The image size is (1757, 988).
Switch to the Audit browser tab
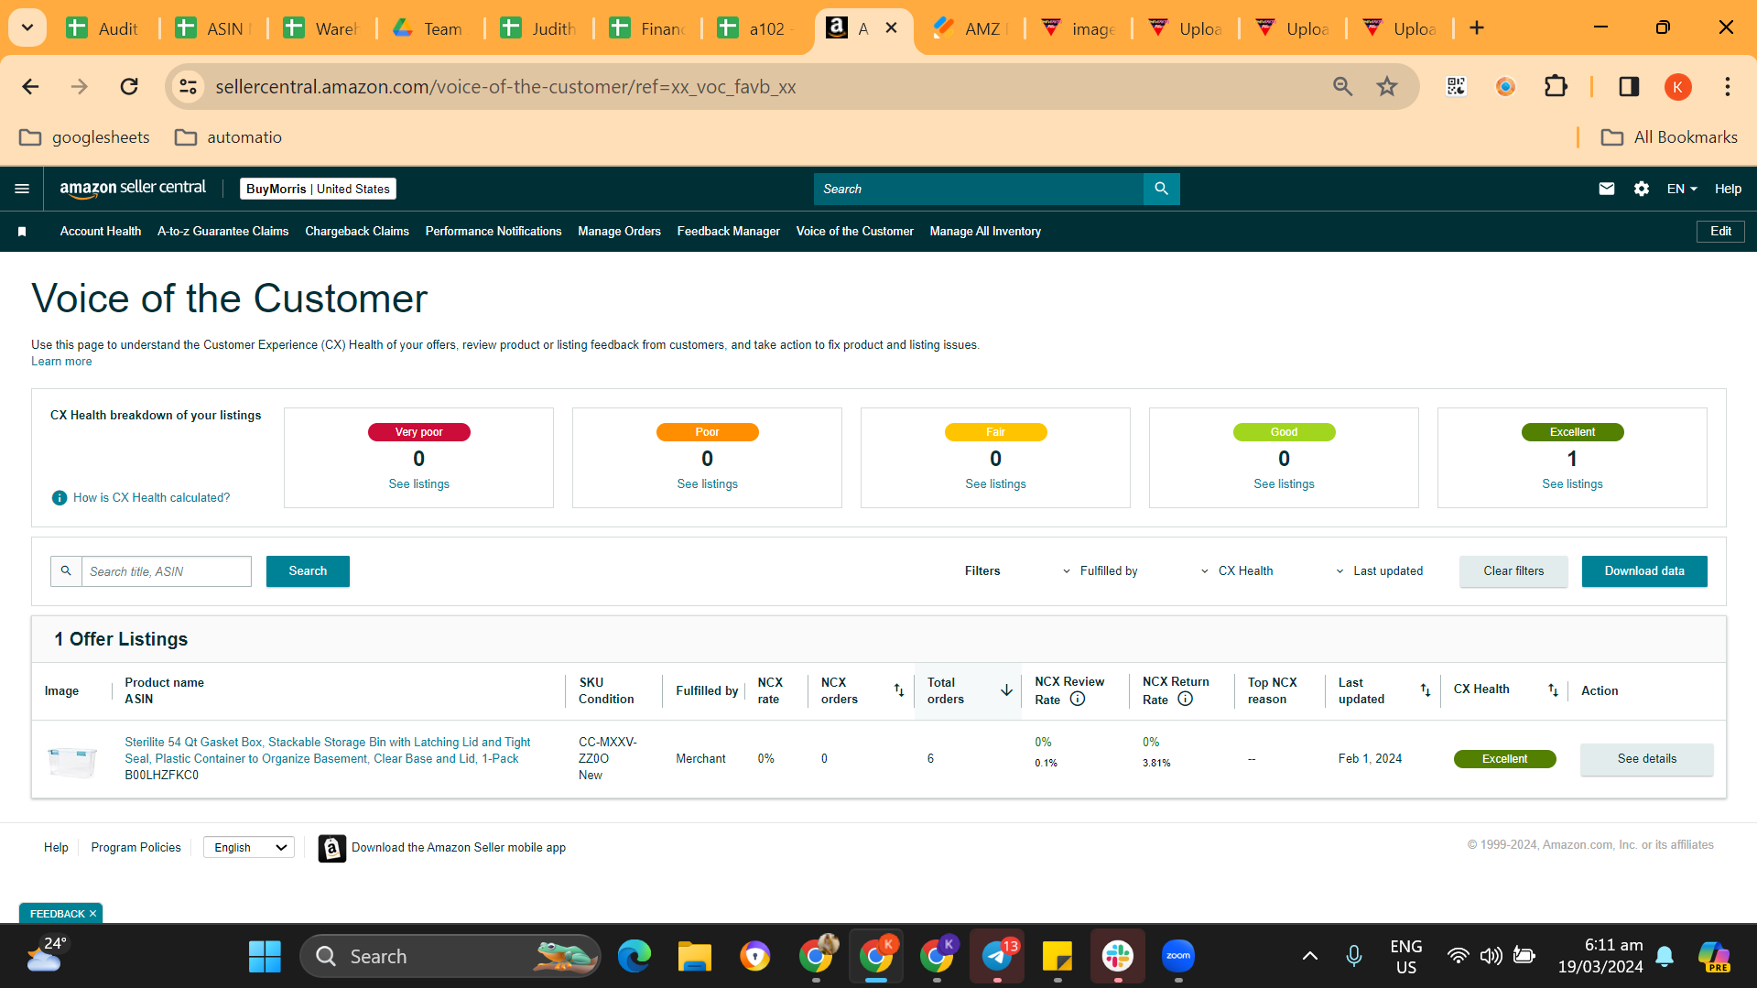(x=104, y=28)
